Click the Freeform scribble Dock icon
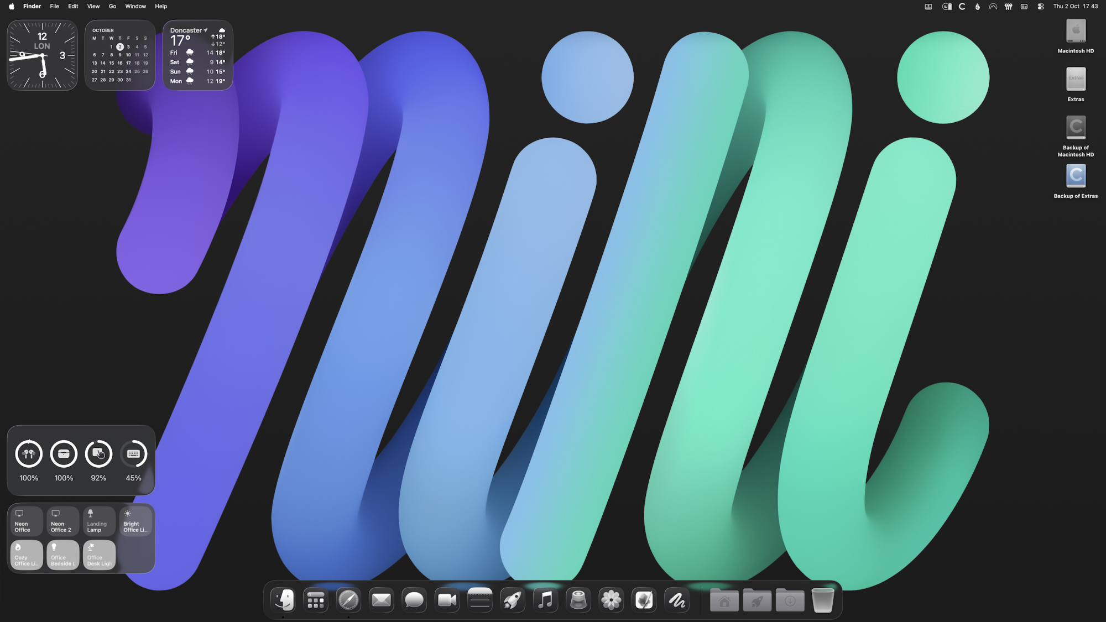The image size is (1106, 622). (677, 600)
